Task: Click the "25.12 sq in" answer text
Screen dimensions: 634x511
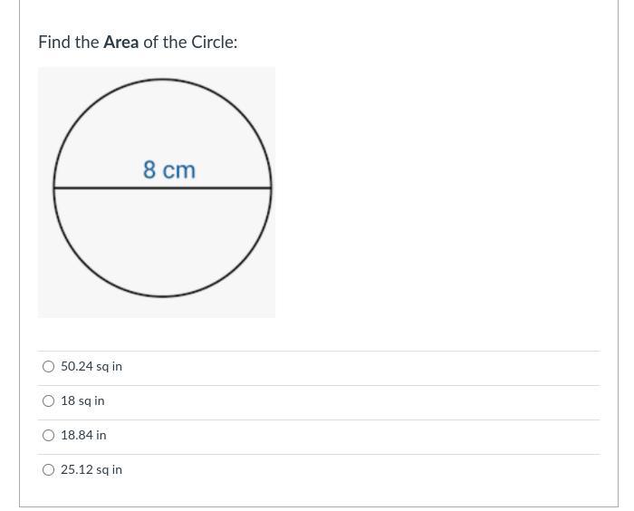Action: (91, 470)
